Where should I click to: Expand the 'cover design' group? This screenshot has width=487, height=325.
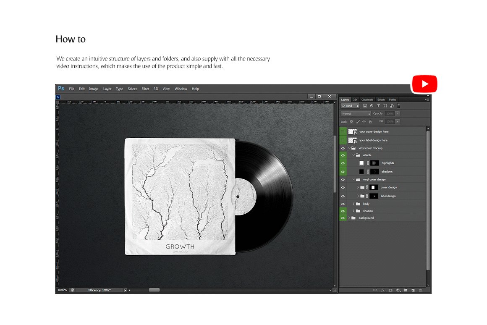(x=358, y=187)
